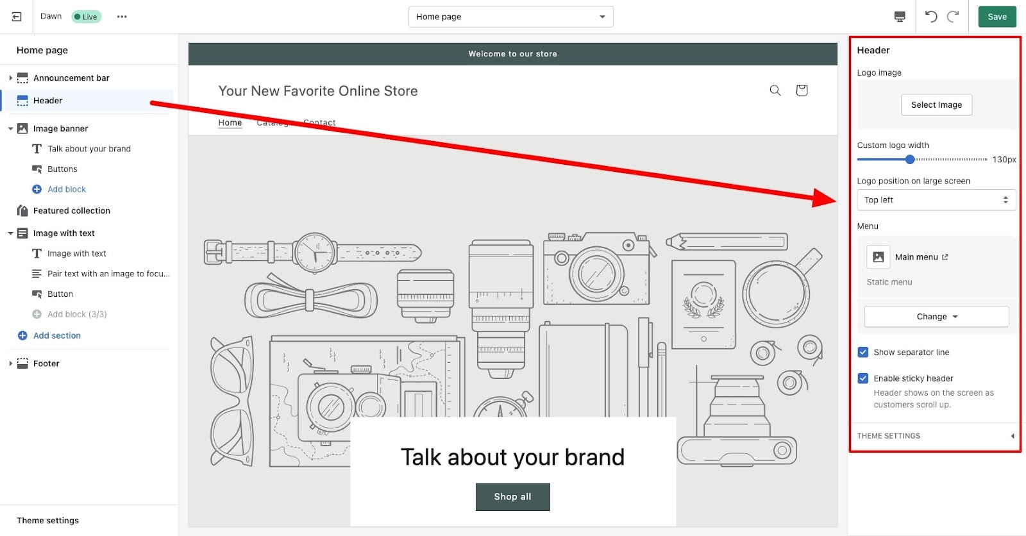Screen dimensions: 1026x536
Task: Open the shopping cart icon
Action: (802, 90)
